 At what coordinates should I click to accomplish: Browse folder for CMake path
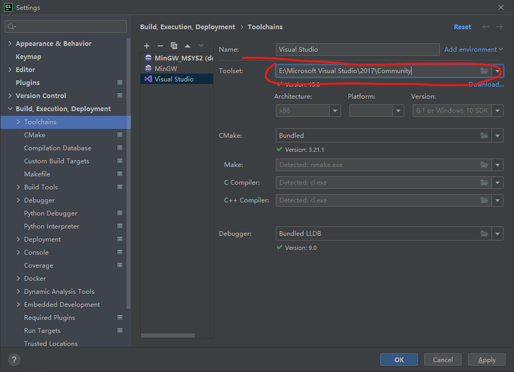point(484,136)
